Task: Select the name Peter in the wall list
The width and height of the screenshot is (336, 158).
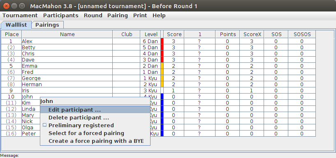Action: pos(29,134)
